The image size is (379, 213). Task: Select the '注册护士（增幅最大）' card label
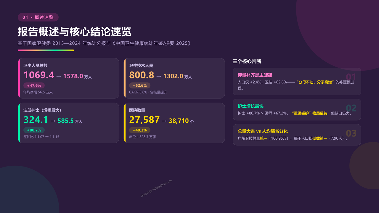[x=42, y=110]
